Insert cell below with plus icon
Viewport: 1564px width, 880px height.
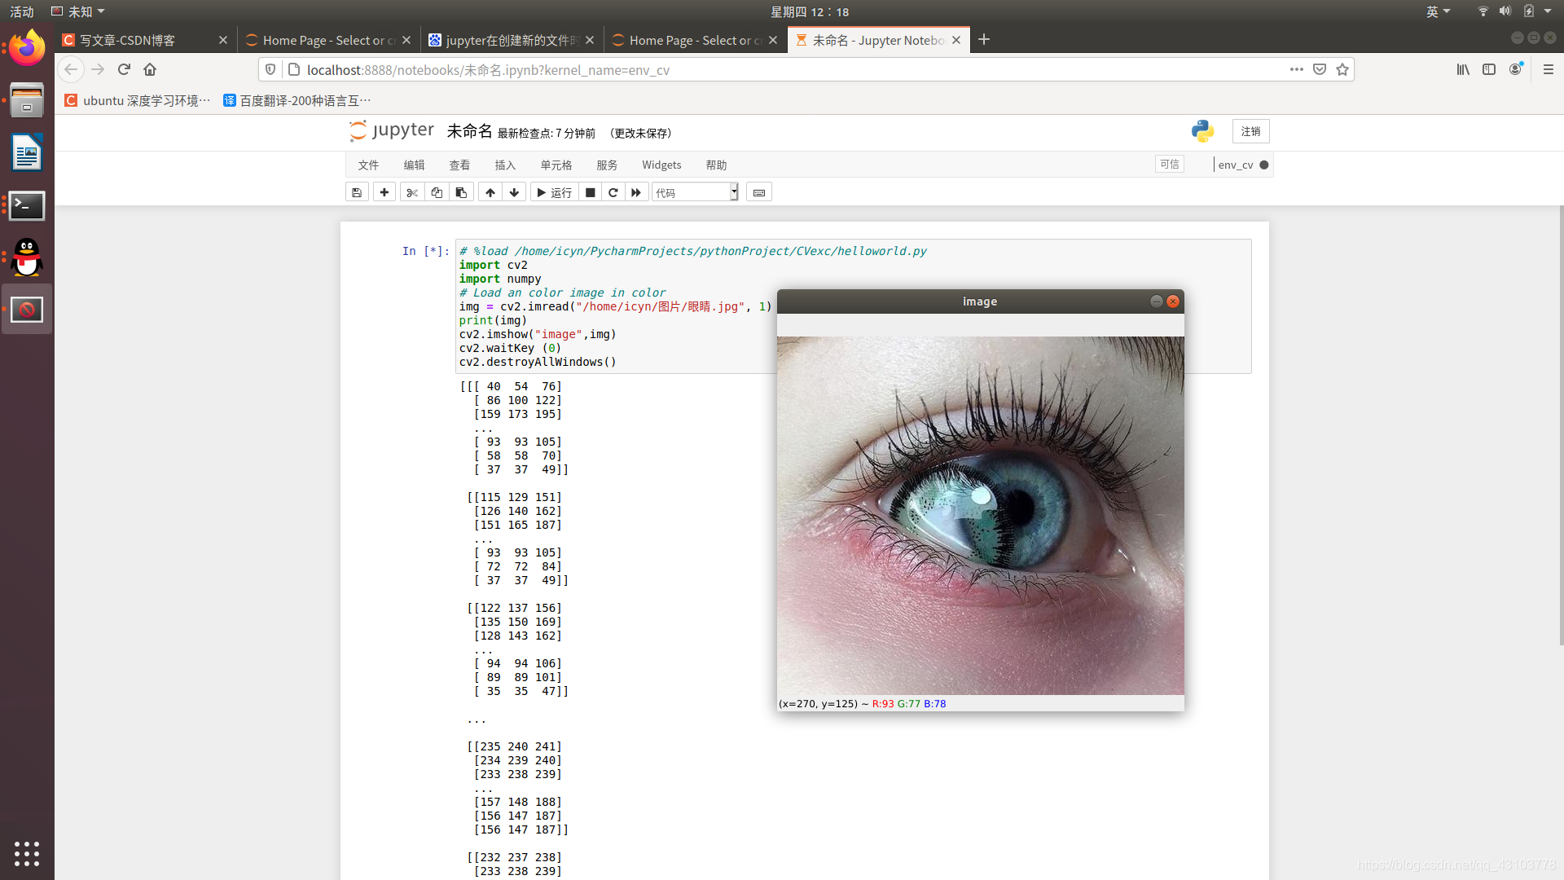pyautogui.click(x=384, y=192)
